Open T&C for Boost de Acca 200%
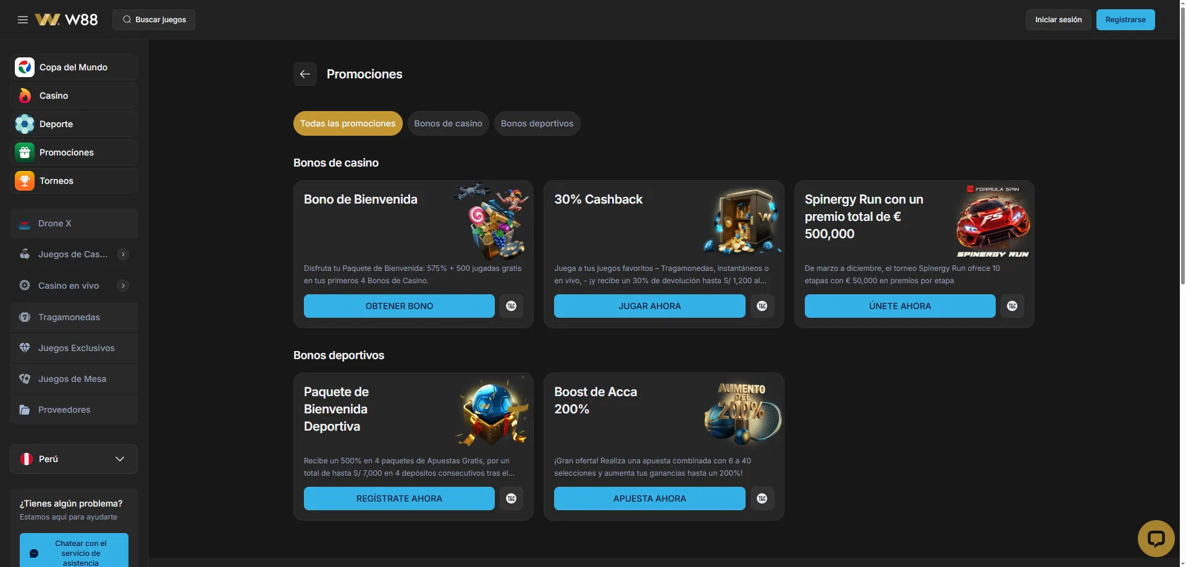 (762, 499)
